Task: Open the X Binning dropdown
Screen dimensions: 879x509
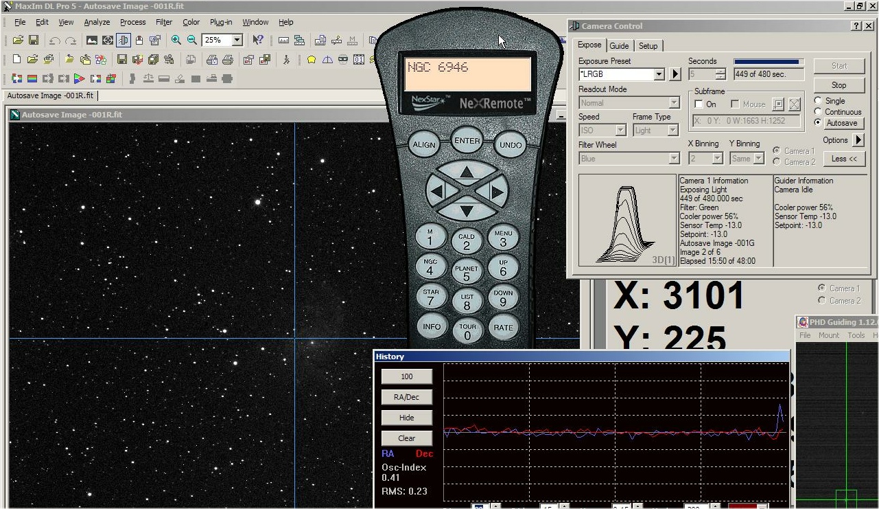Action: (717, 159)
